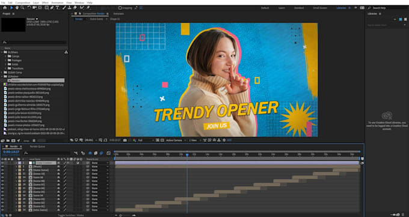Select the Puppet Pin tool
409x217 pixels.
pyautogui.click(x=88, y=8)
